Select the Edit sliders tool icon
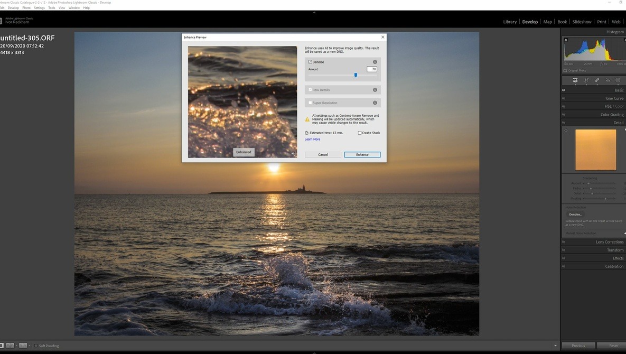 575,80
